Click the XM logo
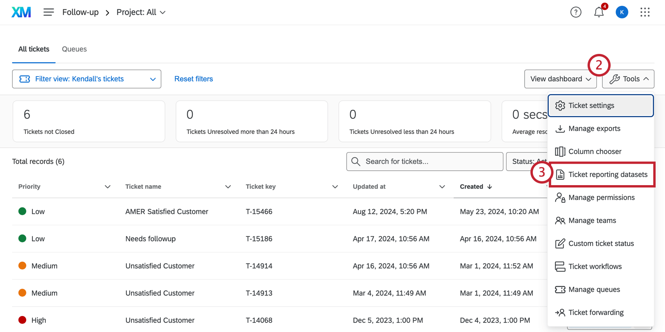This screenshot has height=332, width=665. [21, 12]
